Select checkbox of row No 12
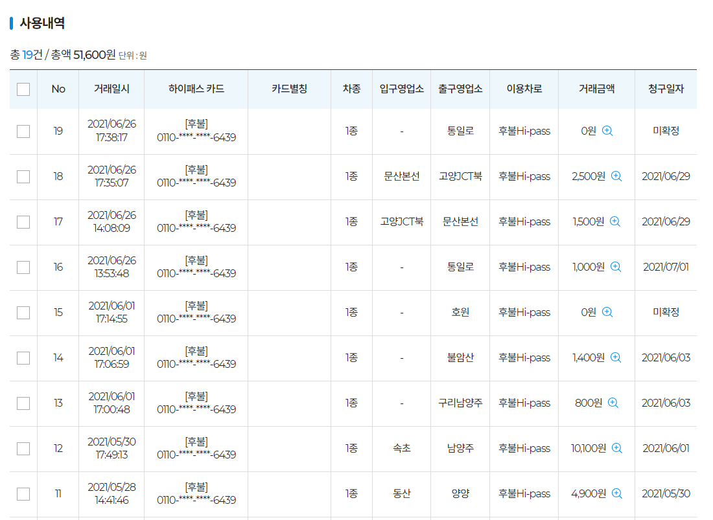The width and height of the screenshot is (713, 520). (x=23, y=449)
